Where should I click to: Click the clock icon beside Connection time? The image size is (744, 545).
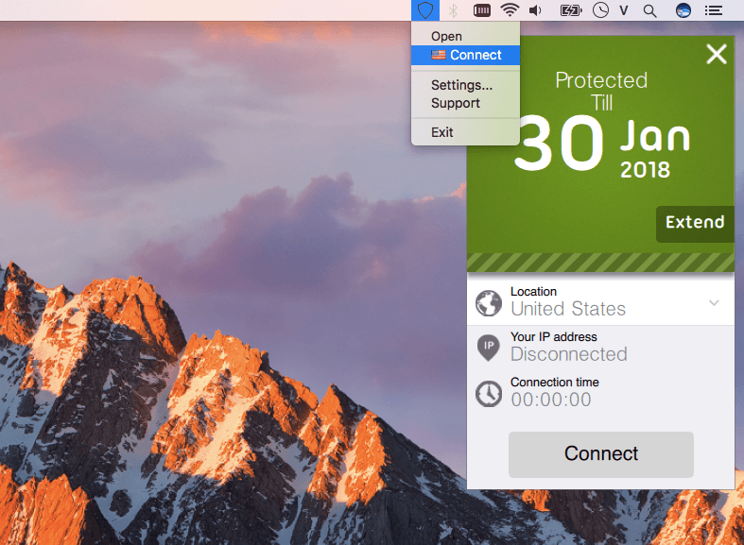[x=489, y=394]
